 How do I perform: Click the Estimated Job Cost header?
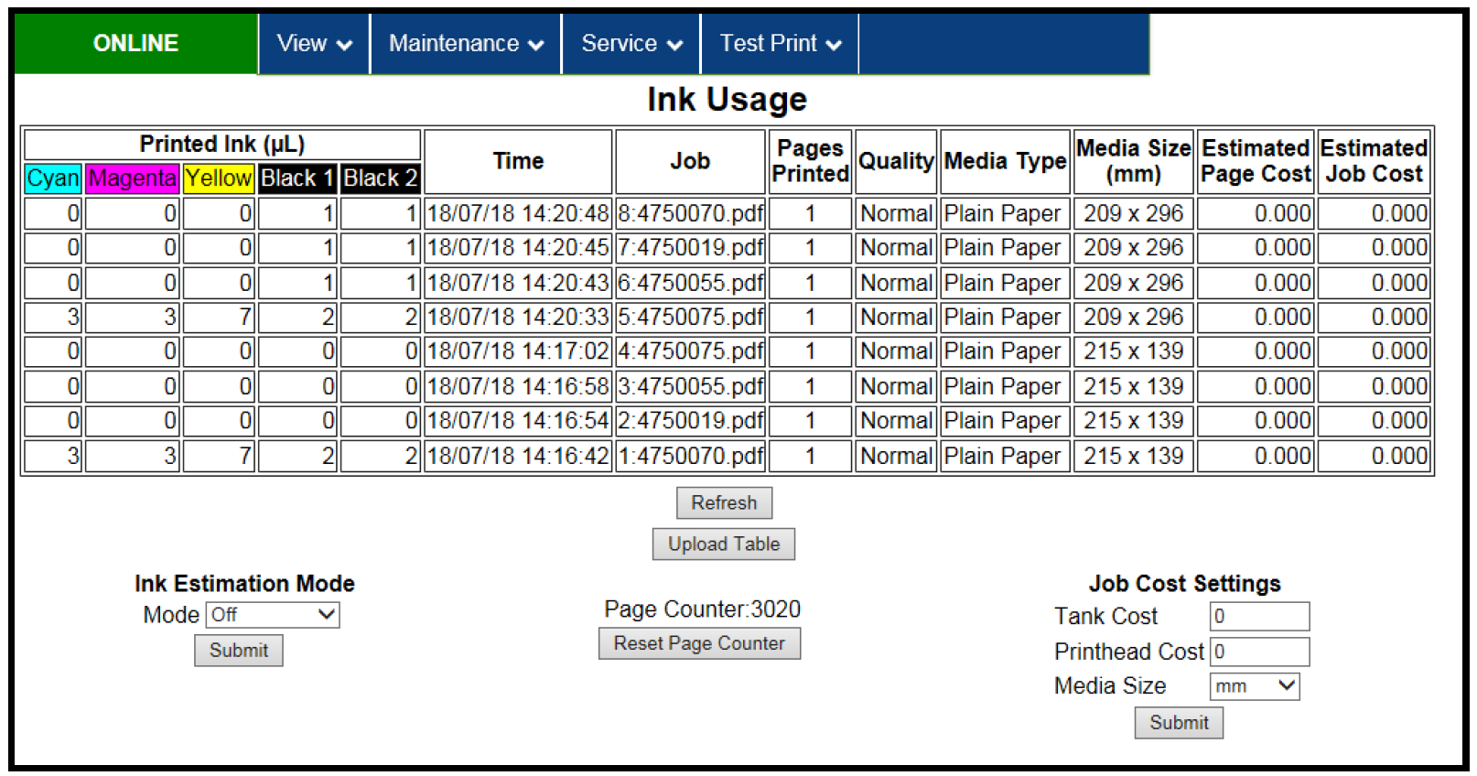[x=1374, y=161]
